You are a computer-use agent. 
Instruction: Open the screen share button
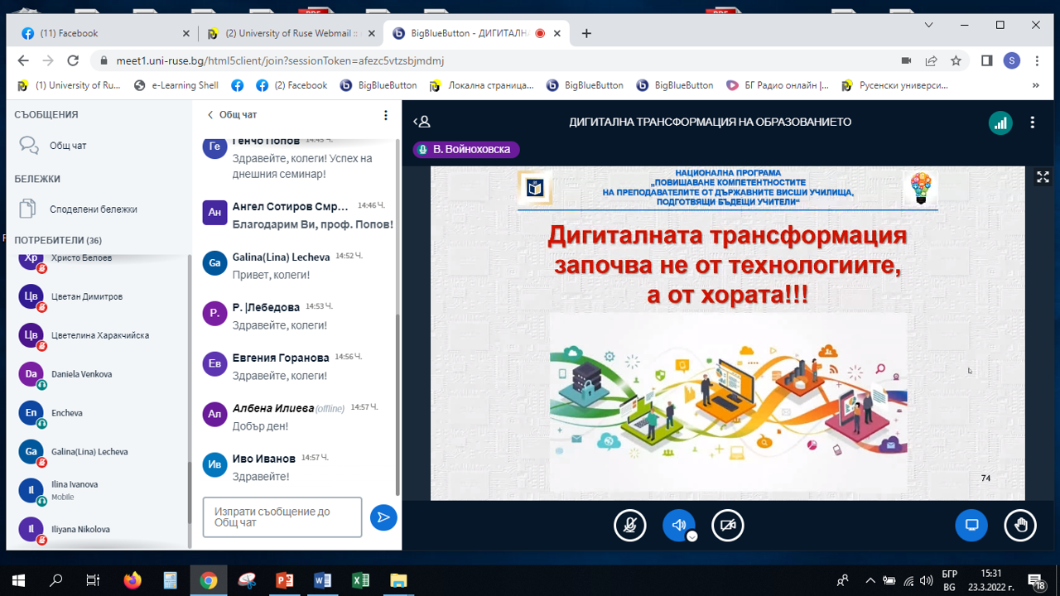click(x=971, y=526)
